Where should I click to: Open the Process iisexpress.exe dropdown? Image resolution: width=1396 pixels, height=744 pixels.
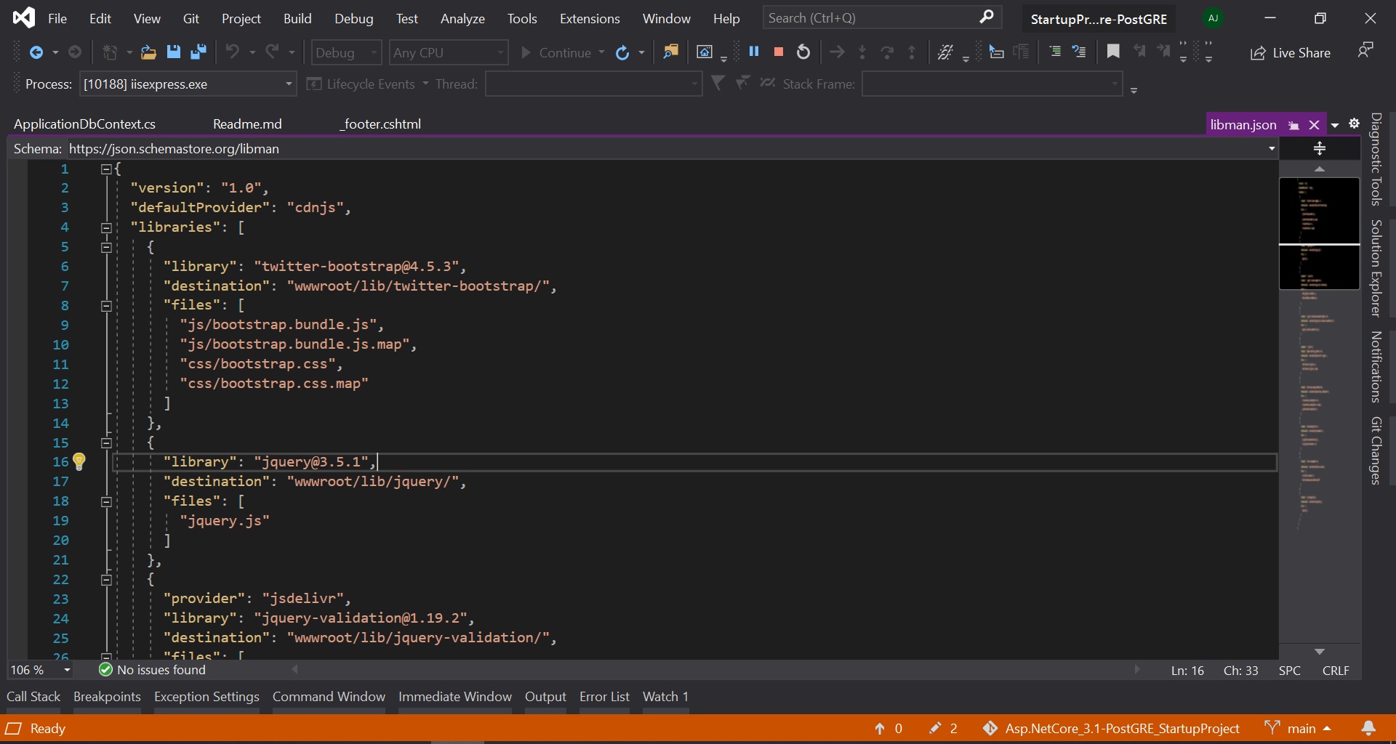[x=188, y=84]
